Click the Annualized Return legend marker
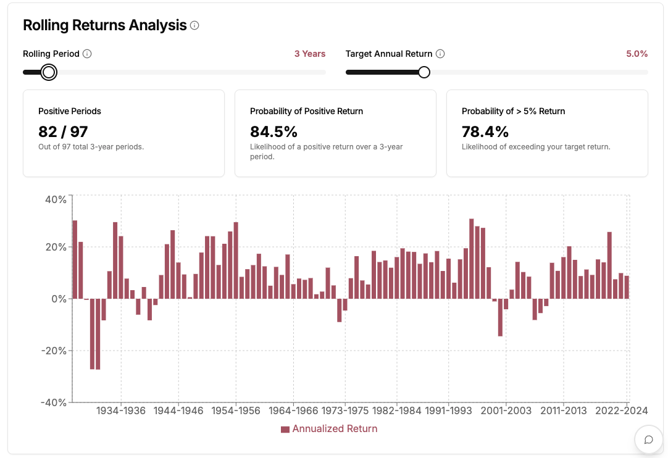Screen dimensions: 668x458 285,428
